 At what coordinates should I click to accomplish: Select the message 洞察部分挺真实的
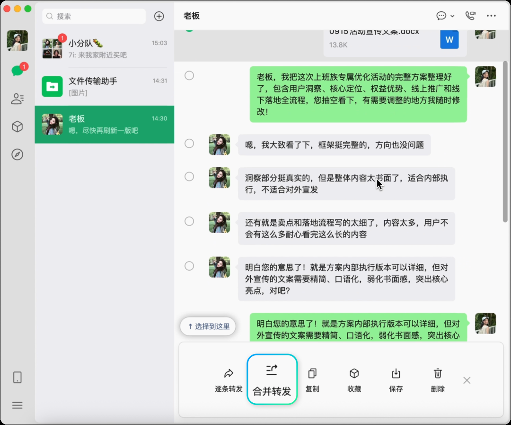[x=189, y=177]
